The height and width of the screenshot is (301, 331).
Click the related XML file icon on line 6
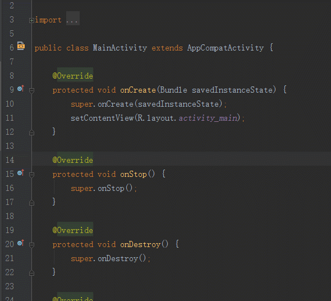pos(21,46)
